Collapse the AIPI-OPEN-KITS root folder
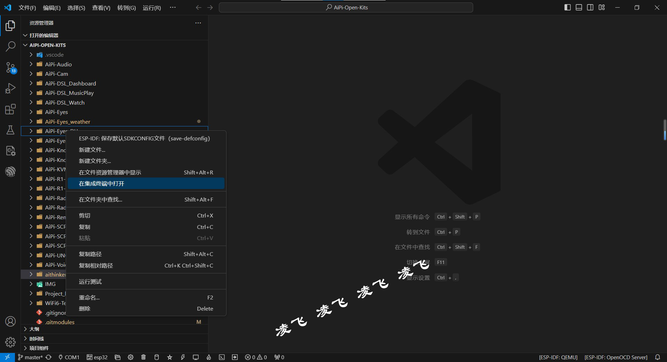The image size is (667, 362). tap(115, 45)
